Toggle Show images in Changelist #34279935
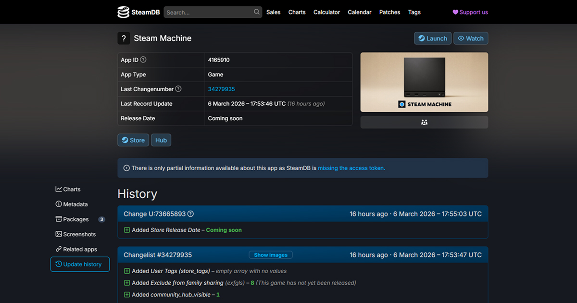The image size is (577, 303). tap(270, 255)
